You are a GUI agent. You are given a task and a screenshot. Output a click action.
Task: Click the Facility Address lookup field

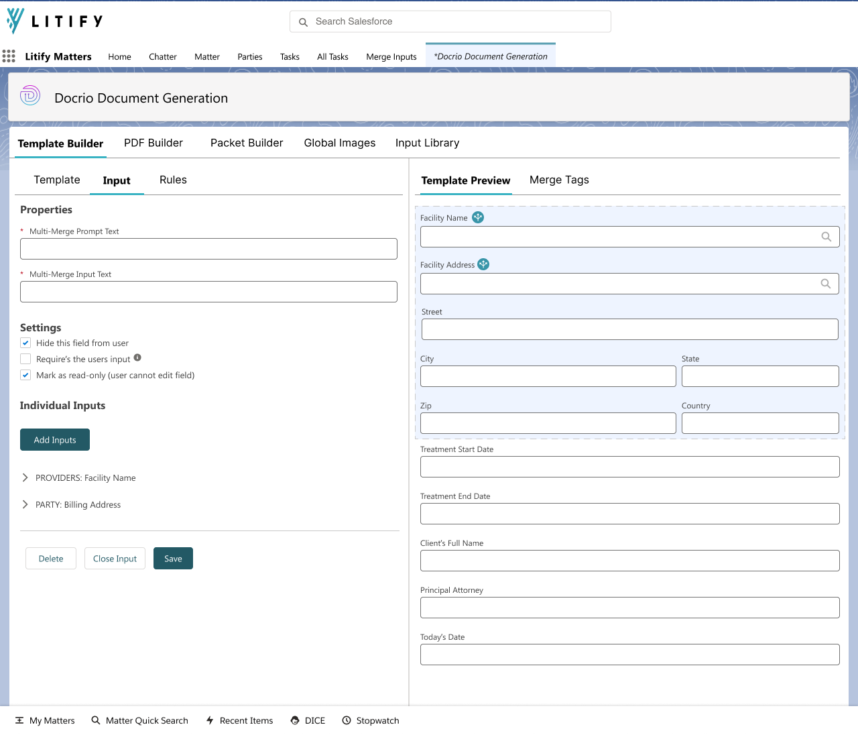pos(629,284)
